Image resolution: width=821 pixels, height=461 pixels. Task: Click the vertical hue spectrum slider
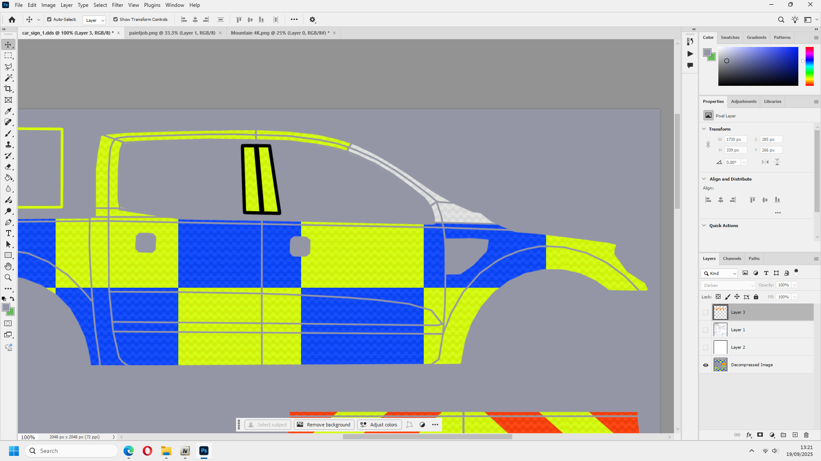pos(809,66)
